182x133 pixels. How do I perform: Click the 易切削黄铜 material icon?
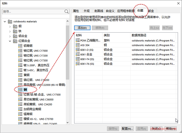[x=20, y=99]
